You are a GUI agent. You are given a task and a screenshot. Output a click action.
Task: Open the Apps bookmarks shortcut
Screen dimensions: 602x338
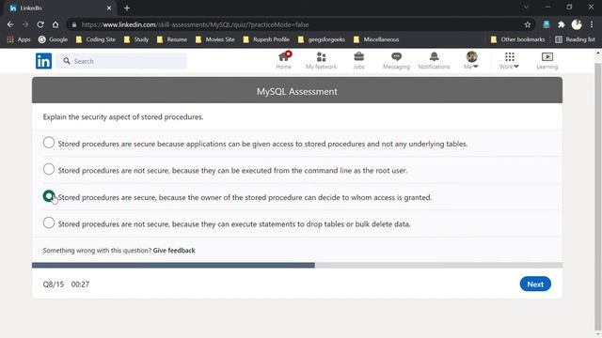[19, 39]
